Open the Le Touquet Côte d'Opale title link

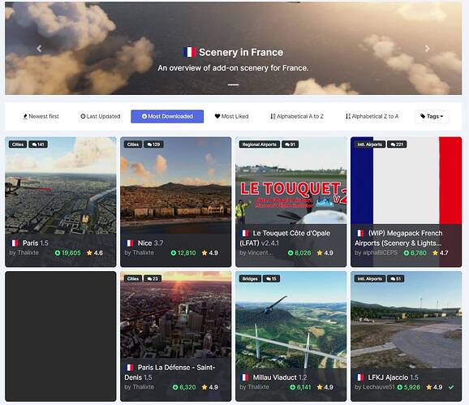285,238
